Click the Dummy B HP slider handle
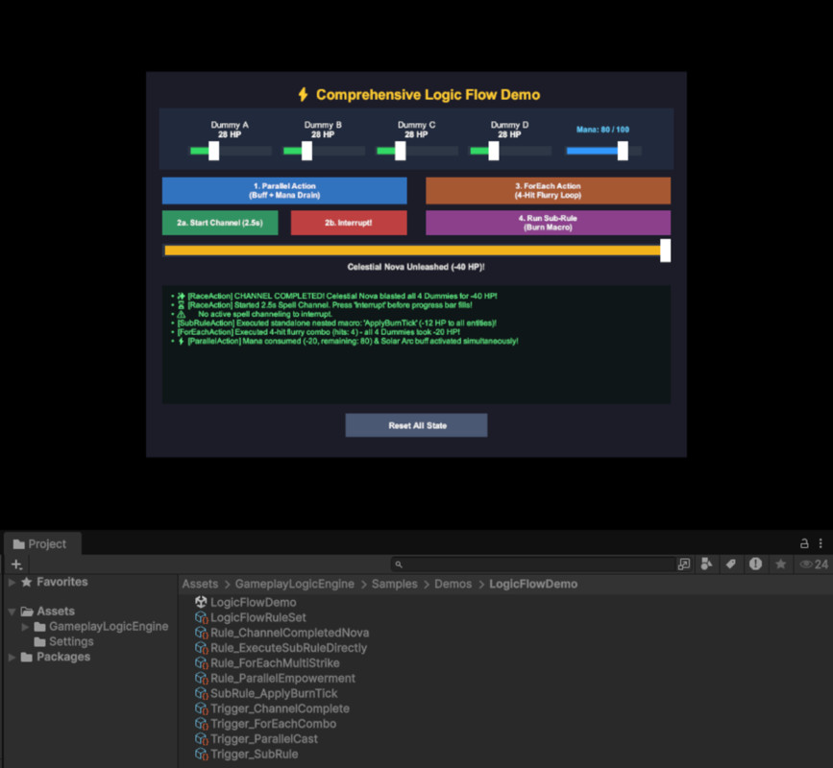The height and width of the screenshot is (768, 833). point(306,151)
